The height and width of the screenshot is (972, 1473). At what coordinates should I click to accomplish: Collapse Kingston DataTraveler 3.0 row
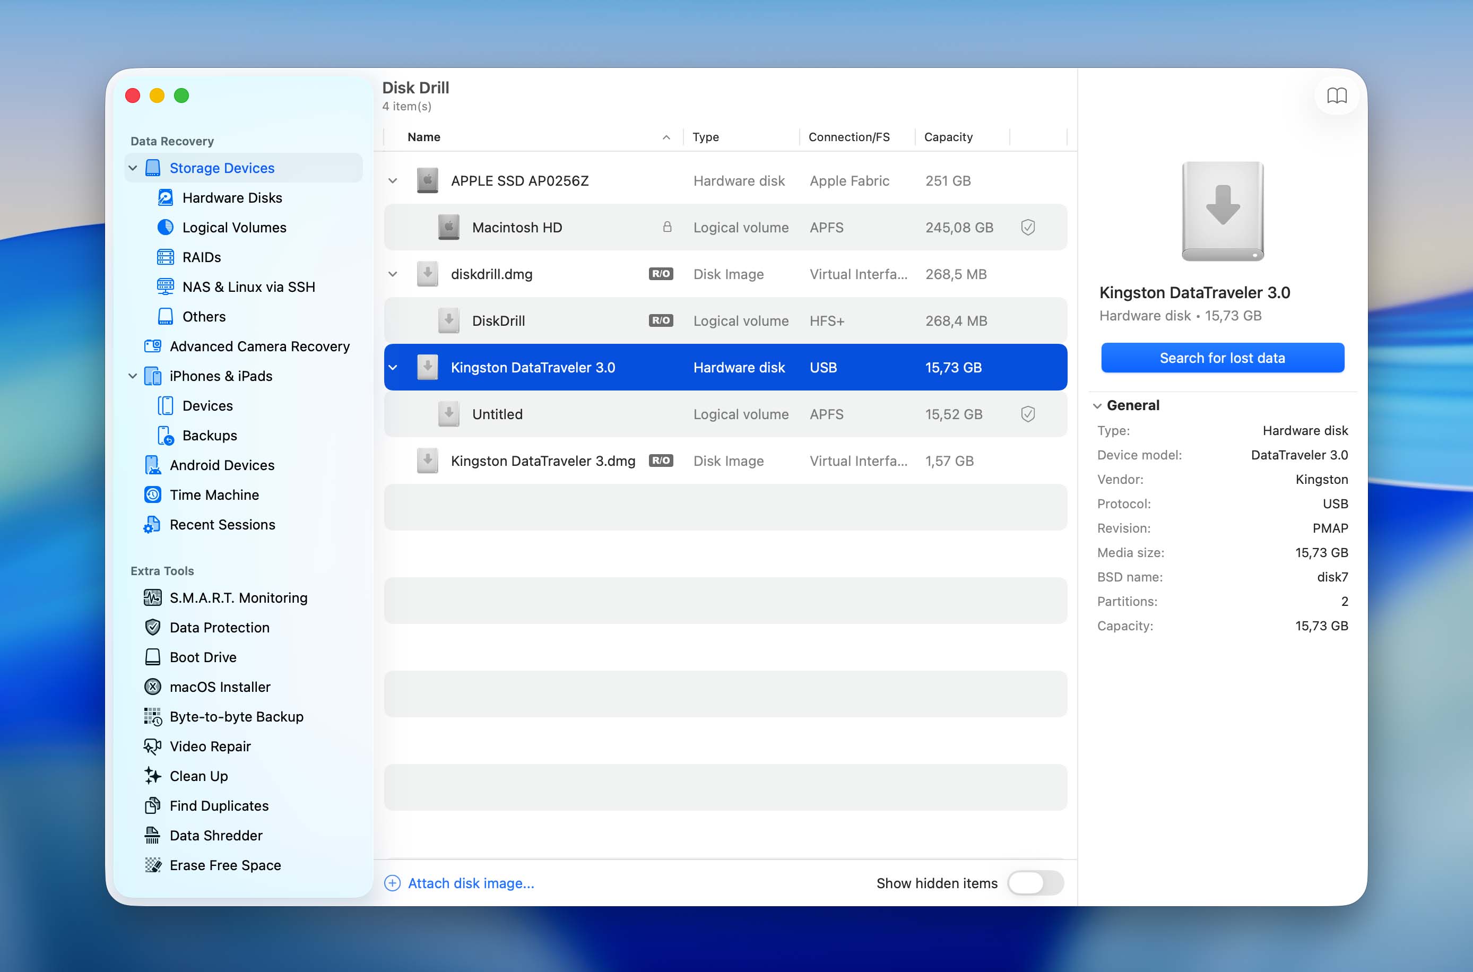click(x=393, y=368)
